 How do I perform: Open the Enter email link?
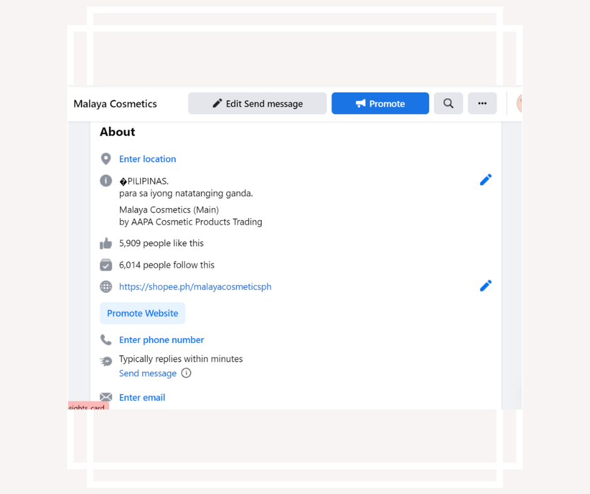pos(142,397)
